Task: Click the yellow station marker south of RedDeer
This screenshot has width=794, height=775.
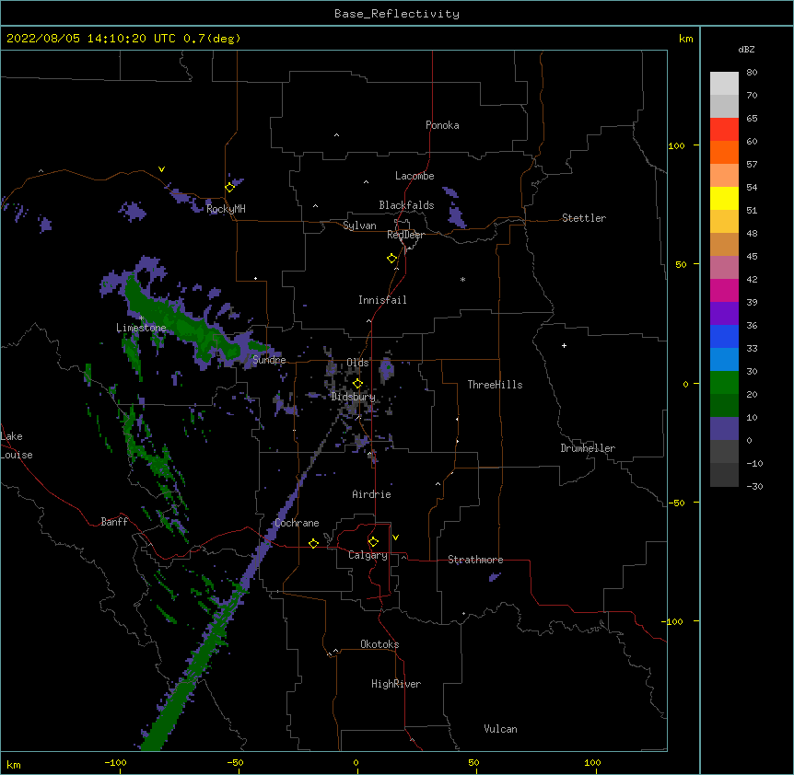Action: [391, 259]
